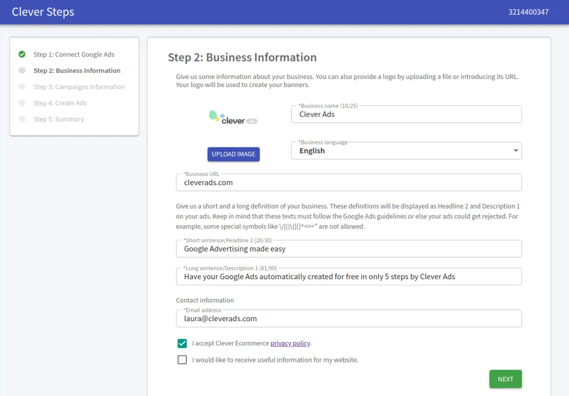The height and width of the screenshot is (396, 569).
Task: Click the Step 3 grey circle indicator
Action: (22, 87)
